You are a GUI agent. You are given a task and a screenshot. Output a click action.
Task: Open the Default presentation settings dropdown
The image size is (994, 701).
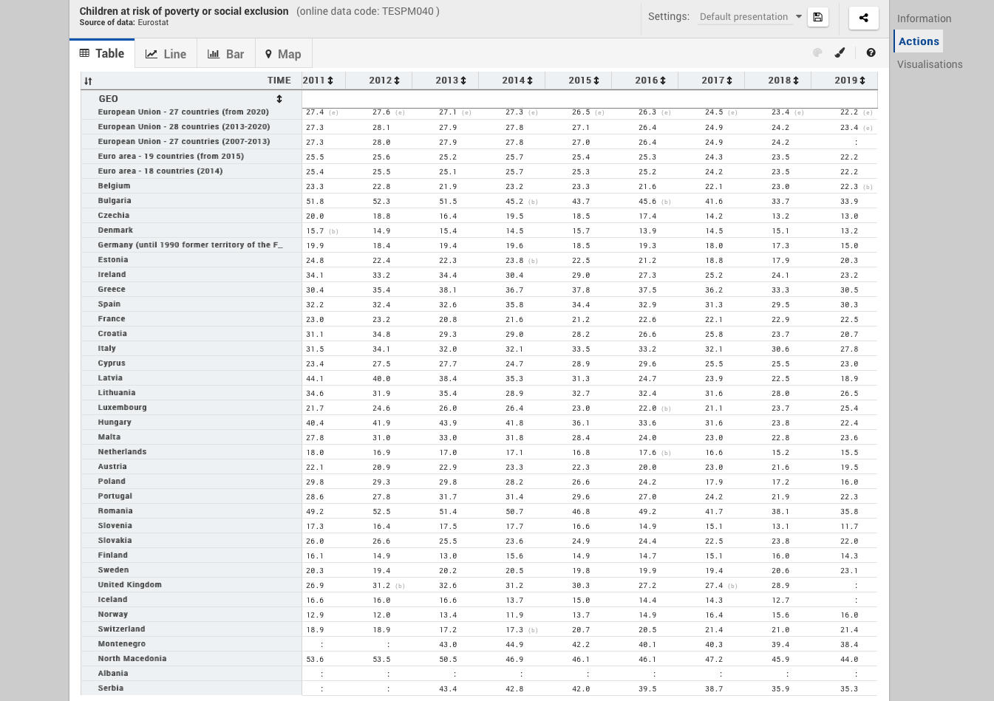(750, 17)
